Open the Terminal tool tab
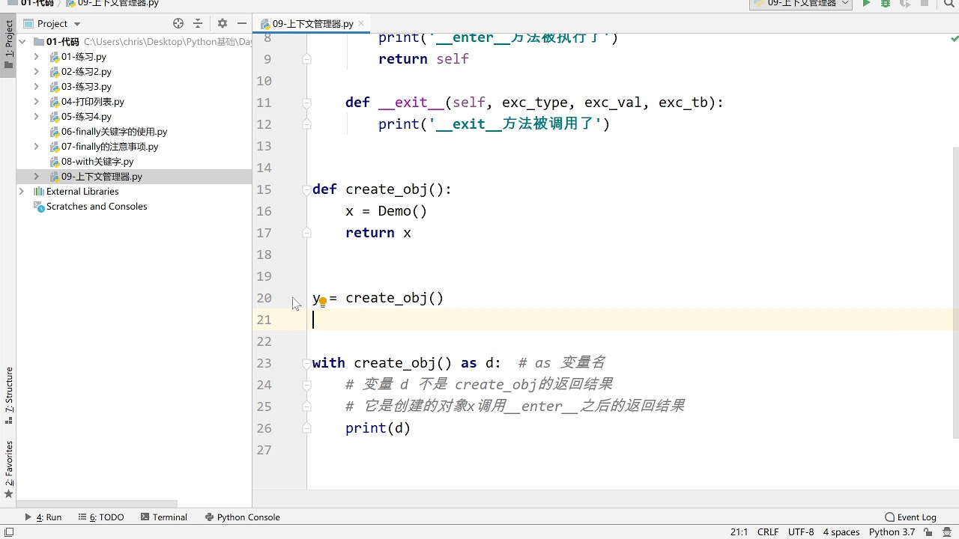Image resolution: width=959 pixels, height=539 pixels. coord(163,517)
